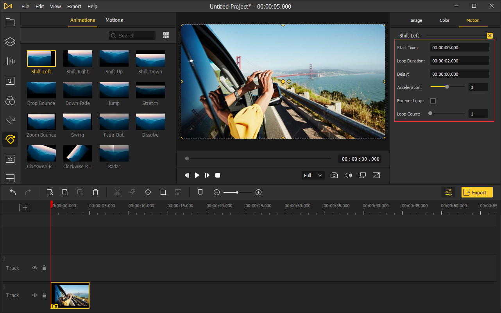This screenshot has height=313, width=501.
Task: Switch to the Color tab
Action: pos(444,20)
